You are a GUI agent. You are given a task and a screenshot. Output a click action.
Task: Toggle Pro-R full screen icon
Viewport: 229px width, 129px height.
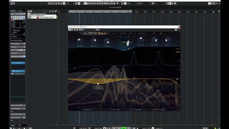point(179,33)
